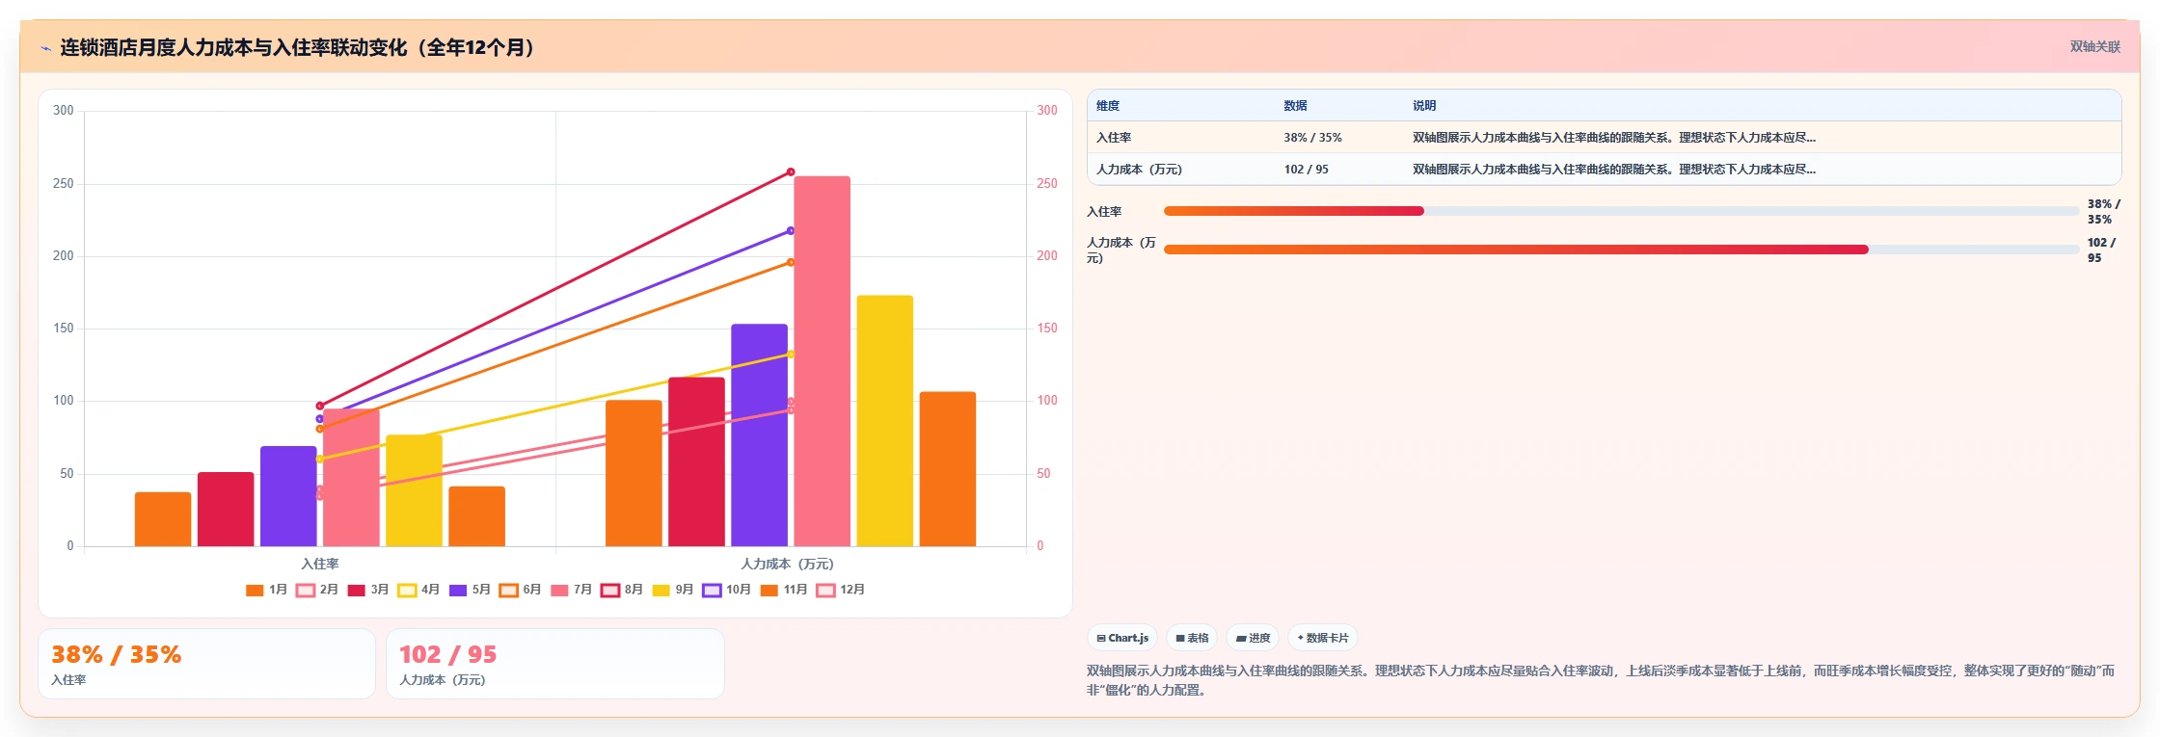The width and height of the screenshot is (2160, 737).
Task: Click the 入住率 row description text
Action: [1613, 138]
